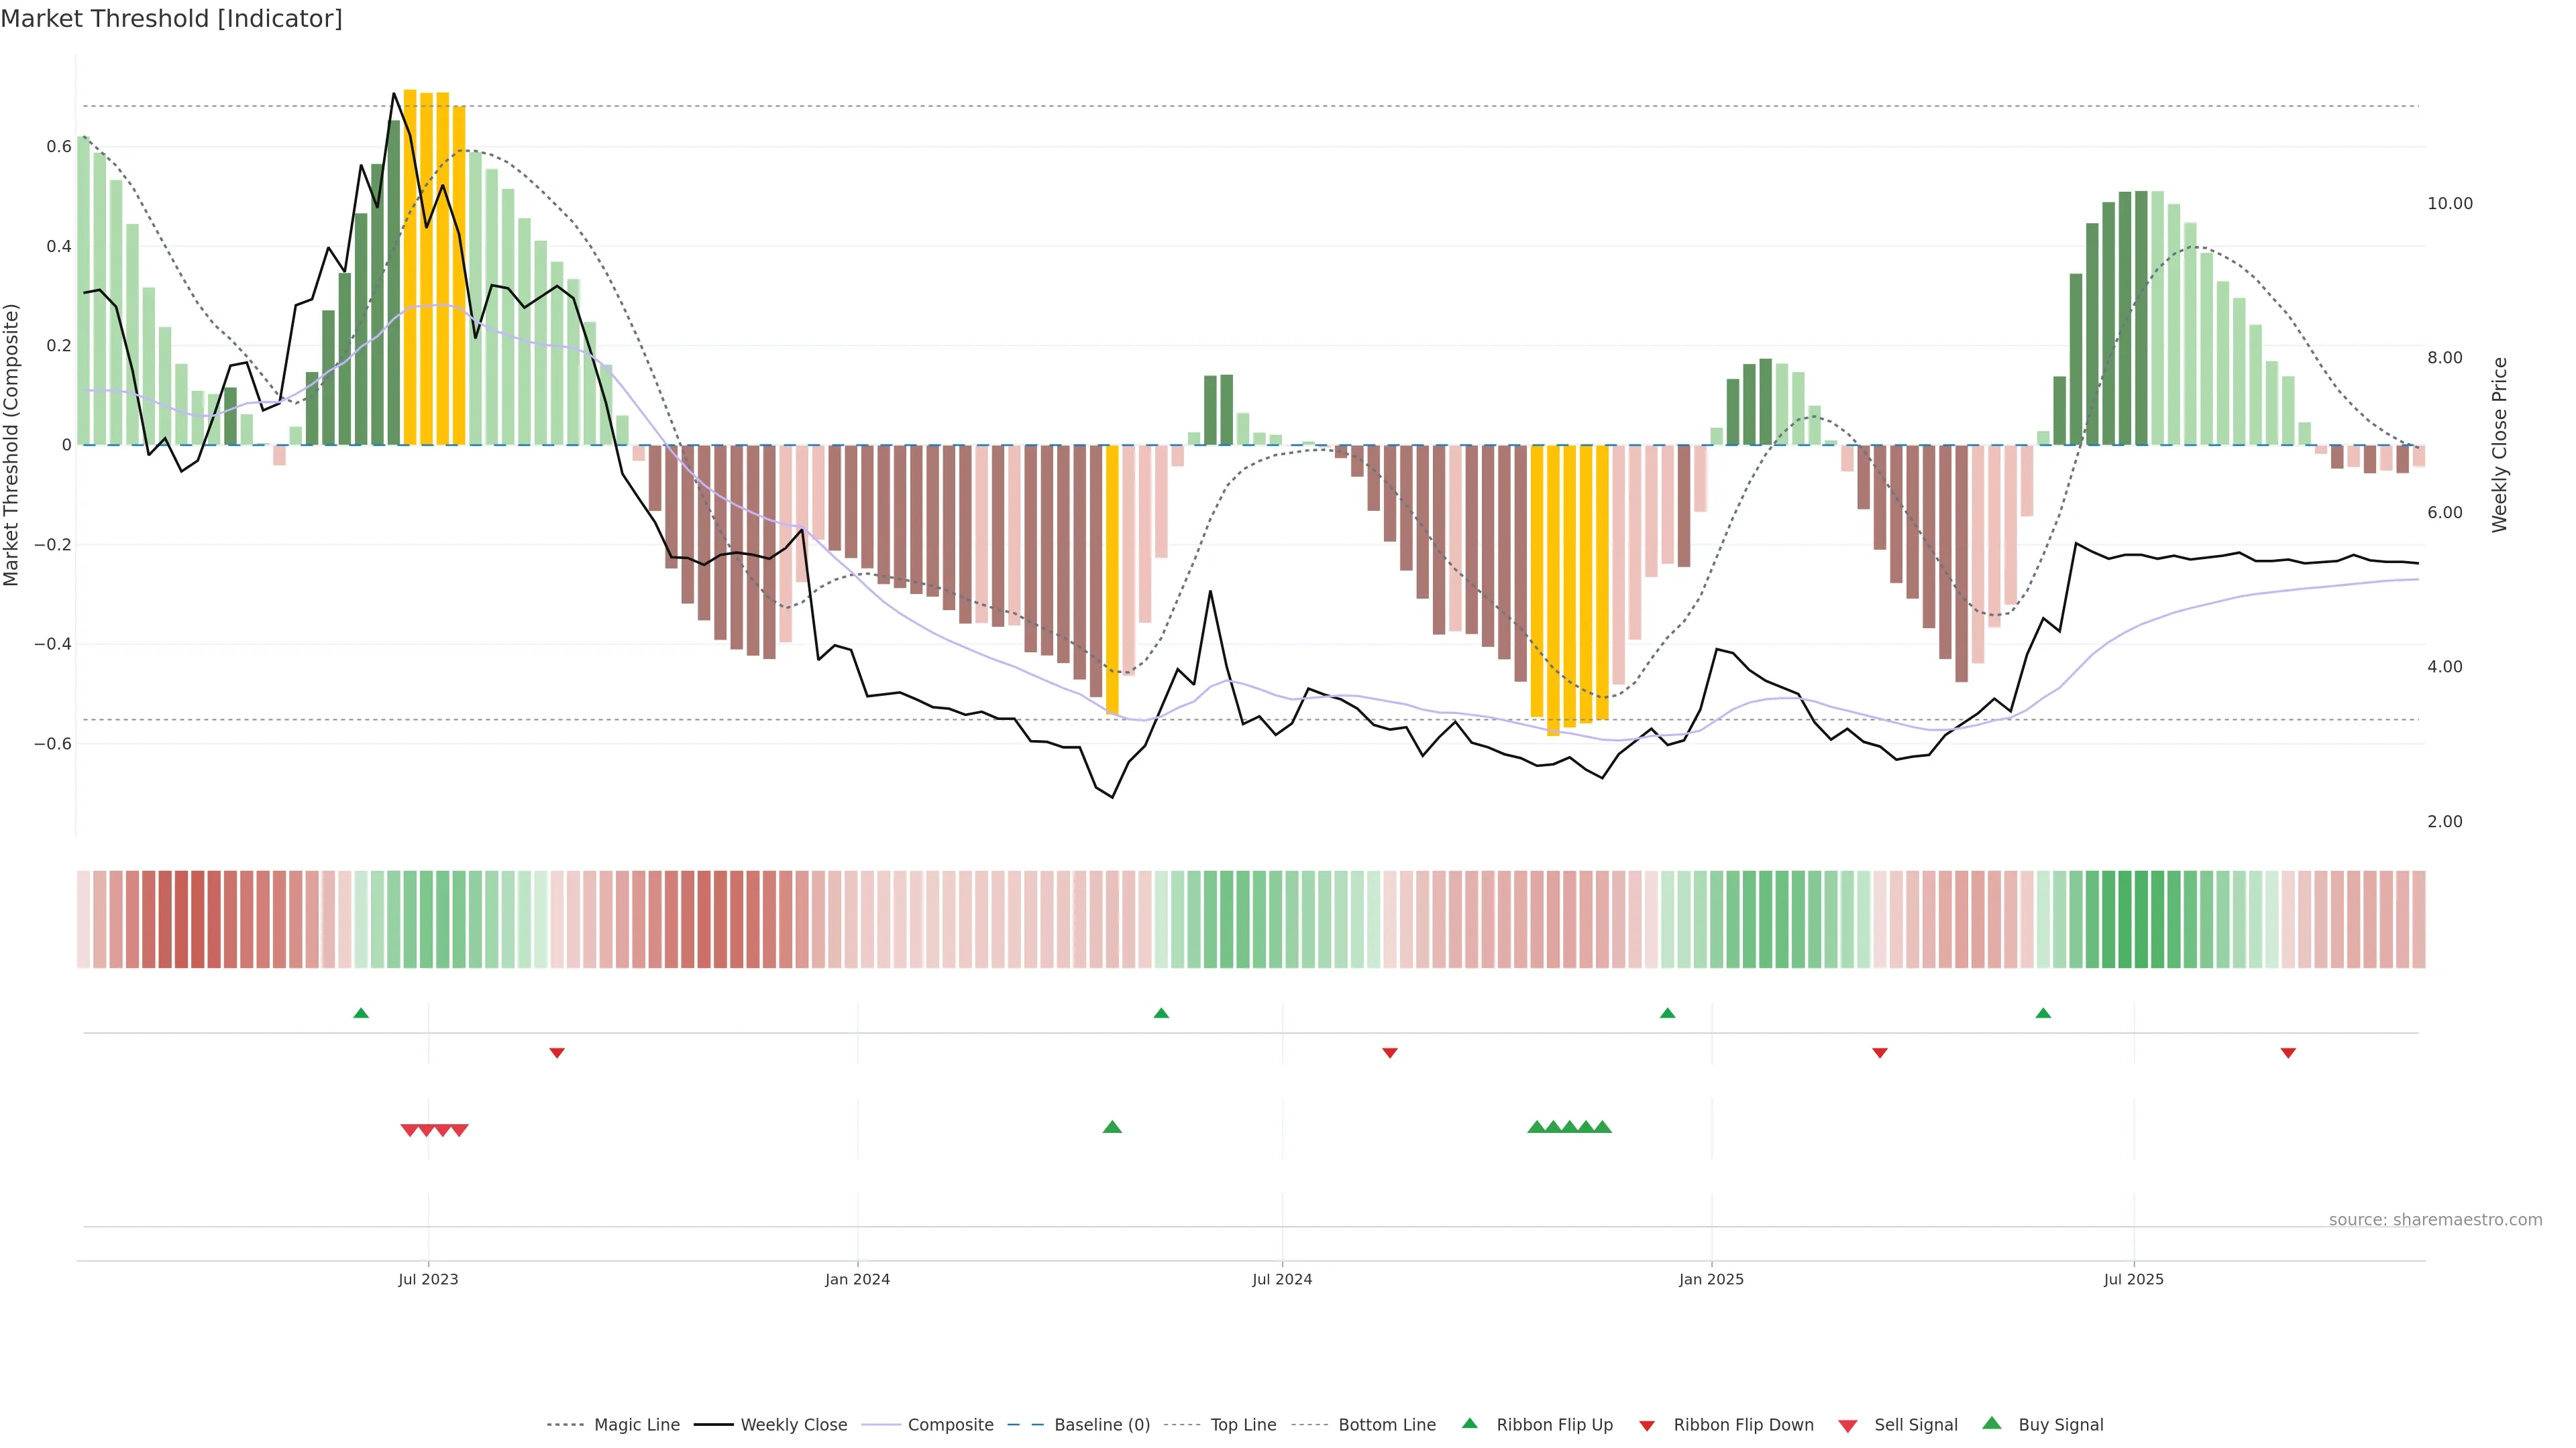Click the Weekly Close Price axis title
2576x1448 pixels.
point(2499,444)
